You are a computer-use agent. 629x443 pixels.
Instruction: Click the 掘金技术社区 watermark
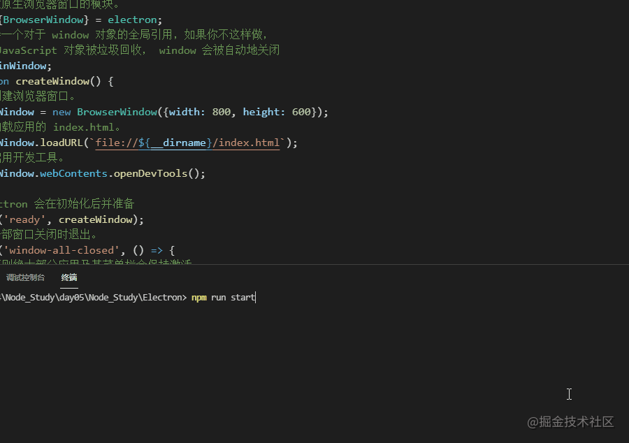(572, 422)
